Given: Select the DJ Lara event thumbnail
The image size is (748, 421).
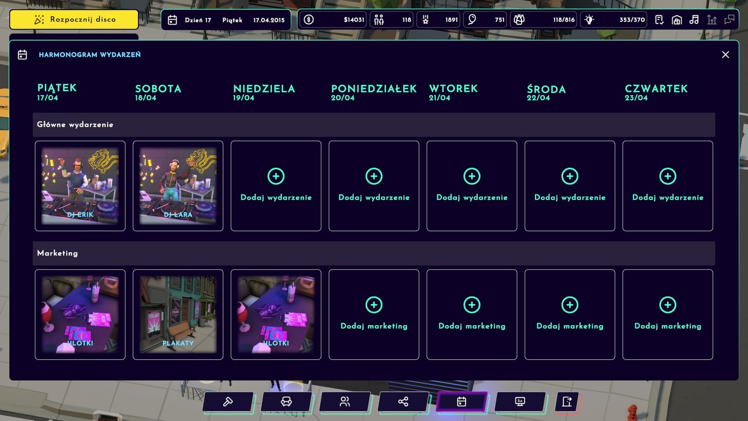Looking at the screenshot, I should point(178,186).
